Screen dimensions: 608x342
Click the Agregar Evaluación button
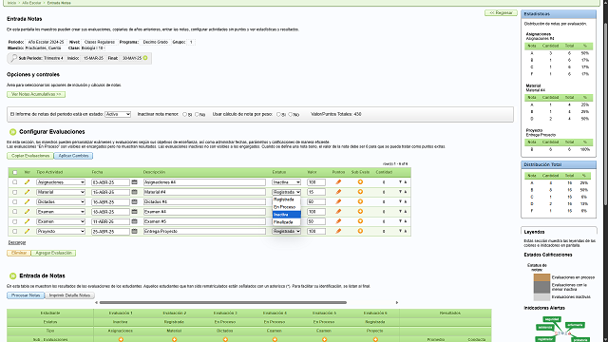(53, 253)
